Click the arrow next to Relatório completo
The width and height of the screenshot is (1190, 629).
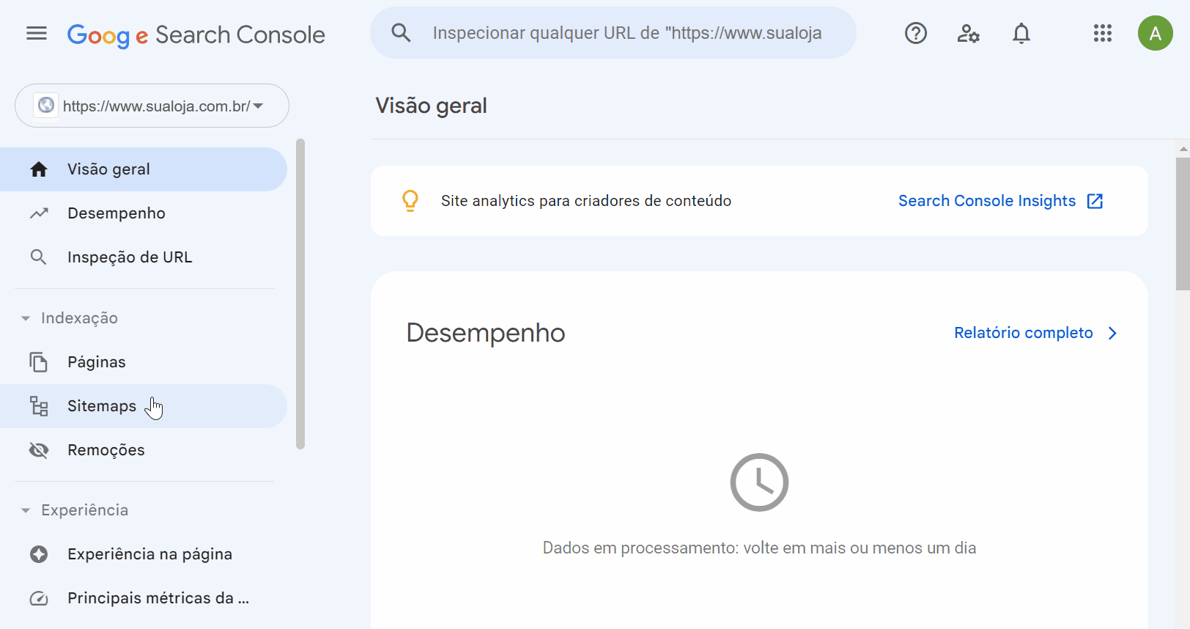[x=1112, y=333]
